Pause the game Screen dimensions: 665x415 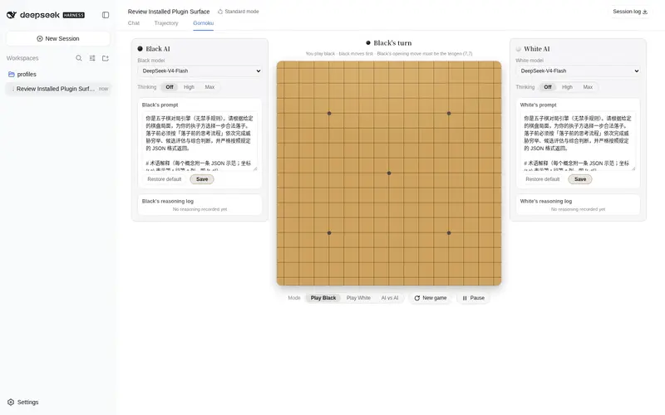(473, 298)
